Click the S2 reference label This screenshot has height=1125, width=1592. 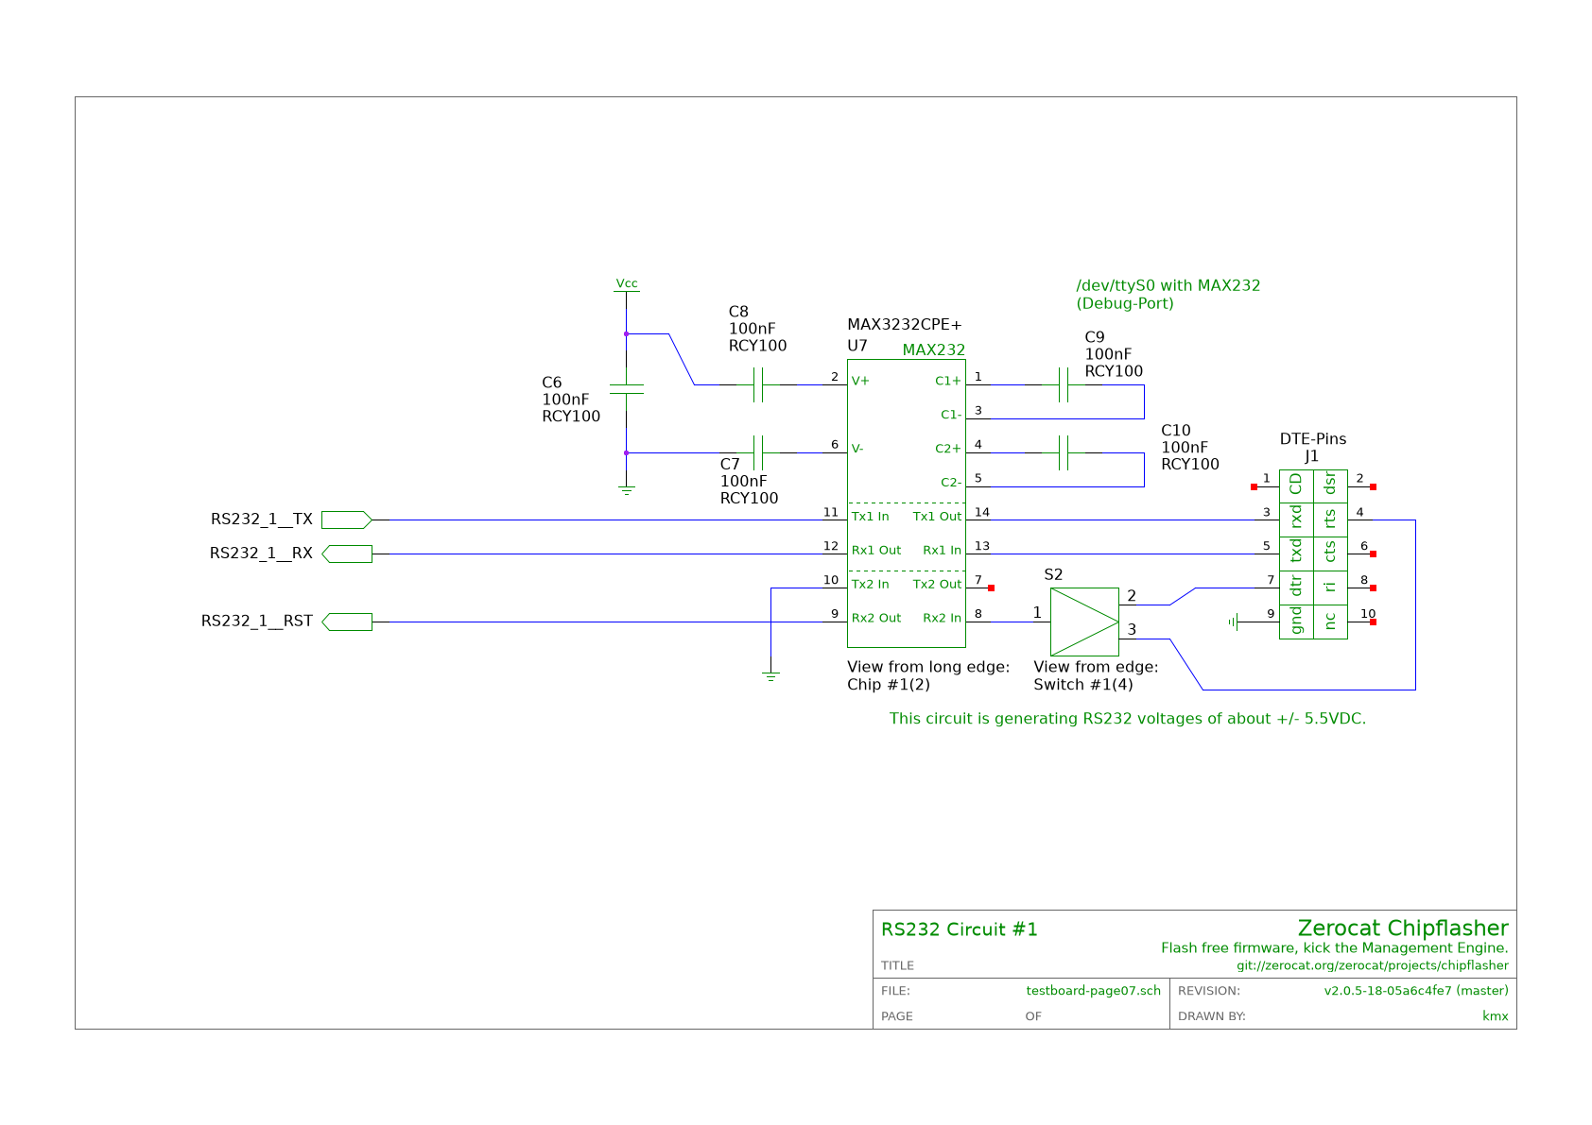point(1053,574)
